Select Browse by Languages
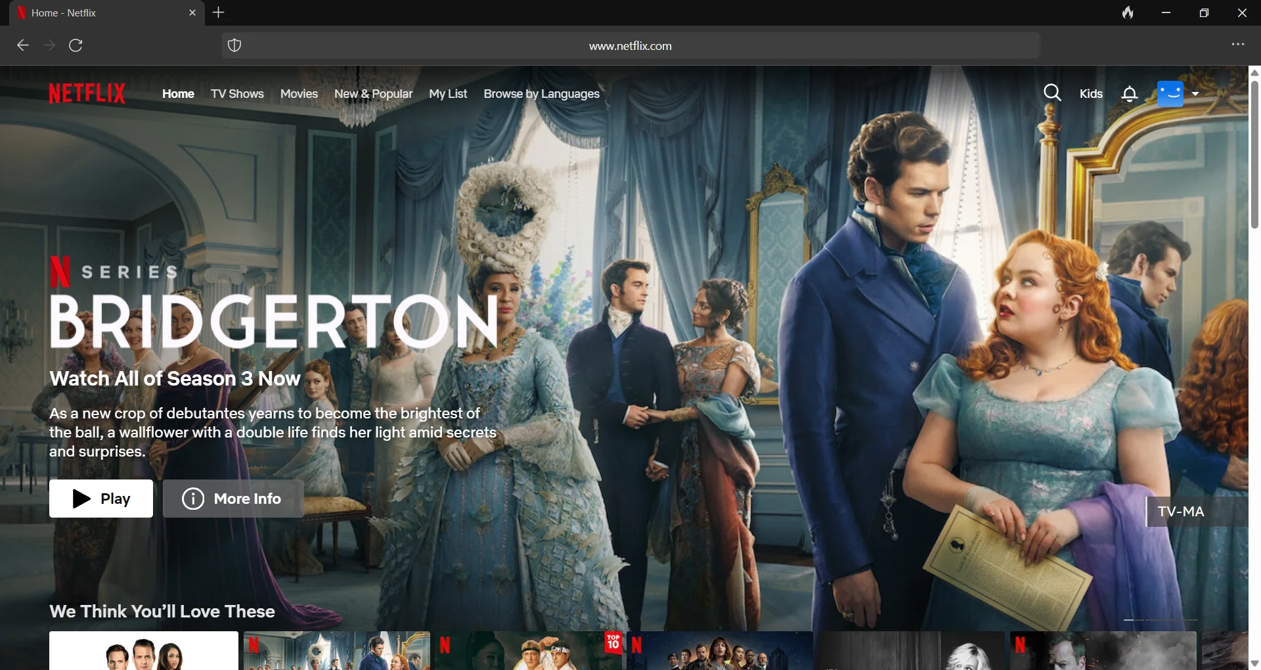 point(541,94)
